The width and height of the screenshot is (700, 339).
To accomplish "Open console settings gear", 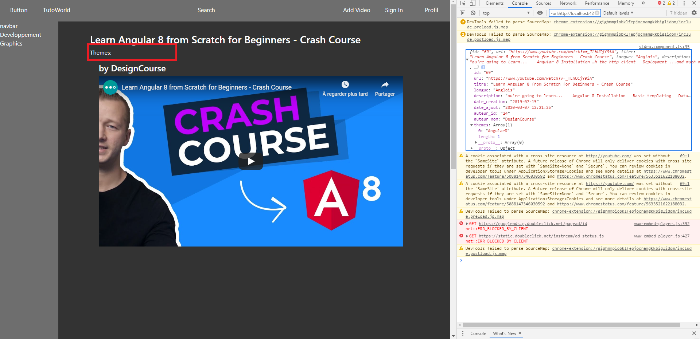I will click(694, 13).
